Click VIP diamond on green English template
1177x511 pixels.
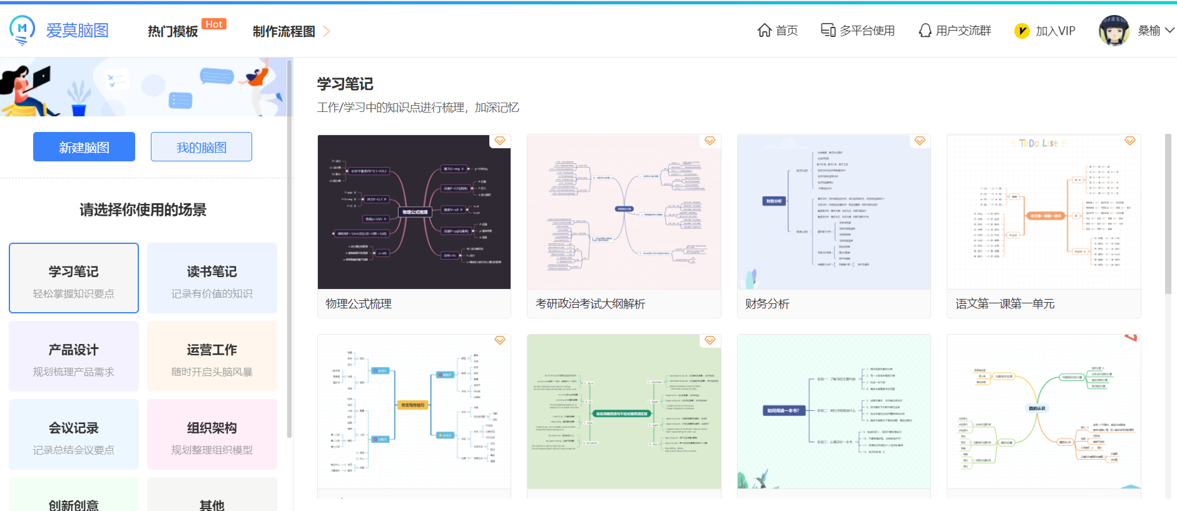point(710,340)
